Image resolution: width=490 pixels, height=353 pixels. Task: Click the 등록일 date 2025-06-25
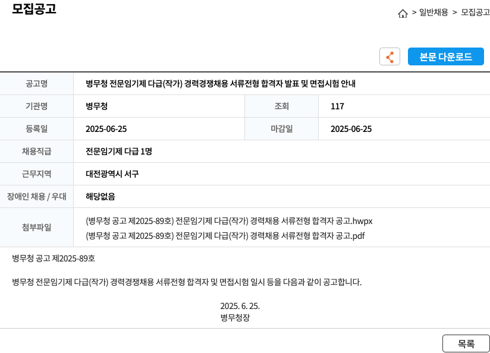[x=106, y=129]
